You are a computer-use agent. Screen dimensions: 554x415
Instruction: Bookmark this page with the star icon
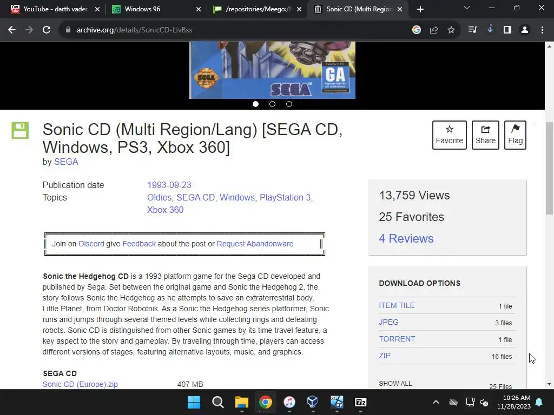451,30
